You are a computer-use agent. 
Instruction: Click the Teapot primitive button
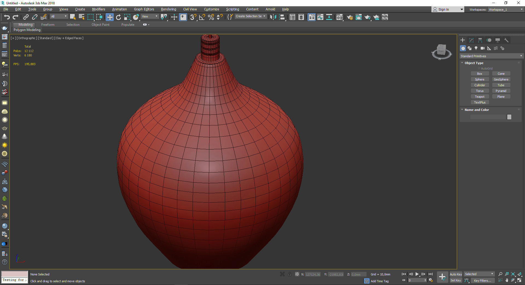pos(480,97)
